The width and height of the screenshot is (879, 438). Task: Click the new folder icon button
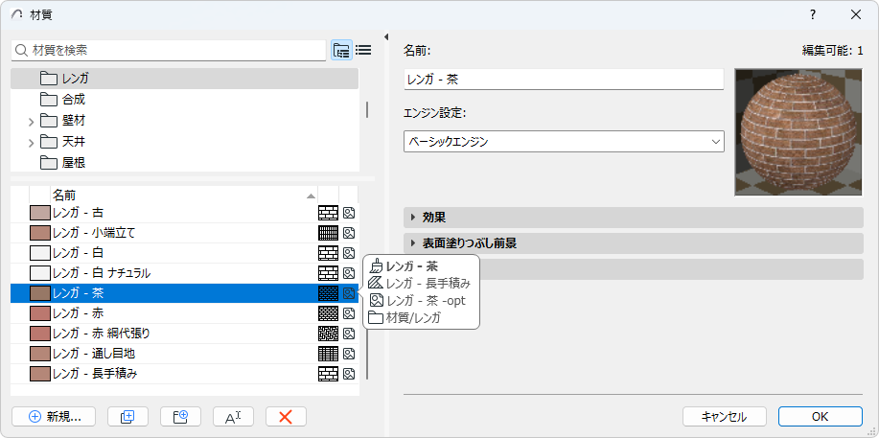180,416
